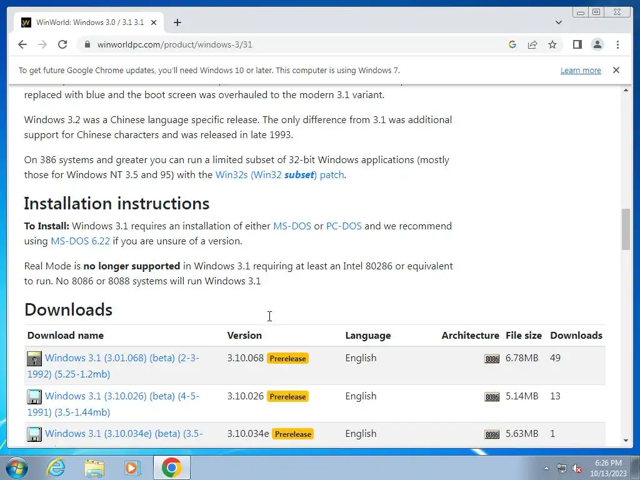
Task: Switch to Chrome on the taskbar
Action: click(171, 467)
